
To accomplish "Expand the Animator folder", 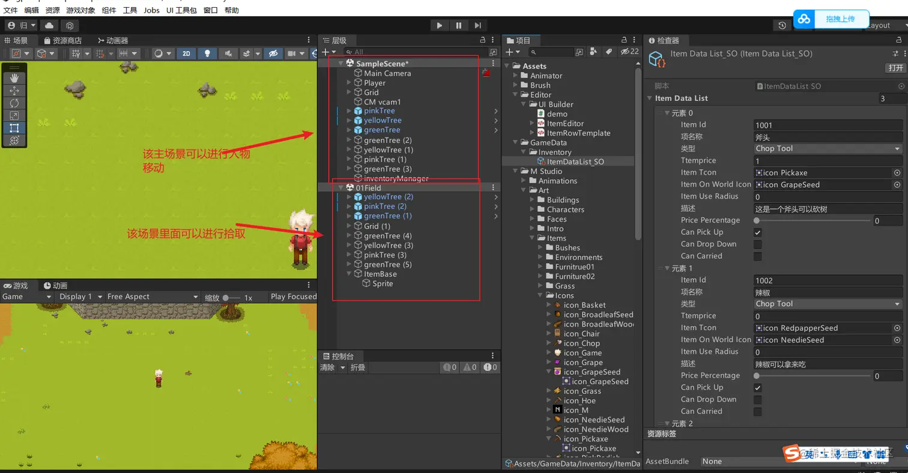I will [515, 76].
